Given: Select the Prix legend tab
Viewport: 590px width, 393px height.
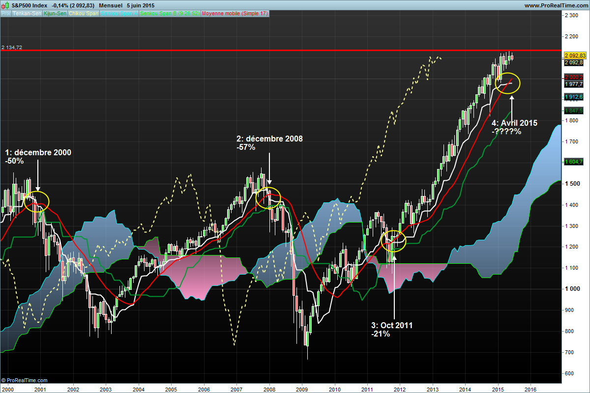Looking at the screenshot, I should 6,14.
